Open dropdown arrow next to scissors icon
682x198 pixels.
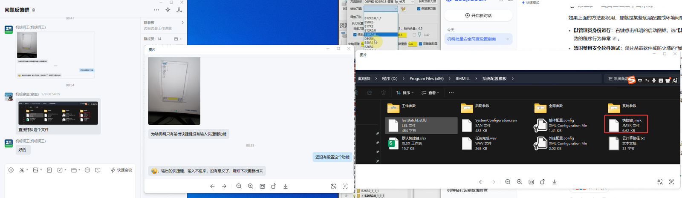27,170
